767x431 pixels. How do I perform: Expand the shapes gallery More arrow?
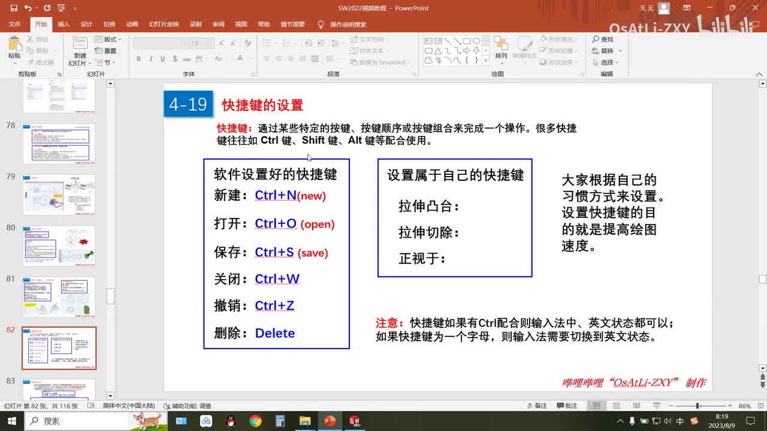485,60
